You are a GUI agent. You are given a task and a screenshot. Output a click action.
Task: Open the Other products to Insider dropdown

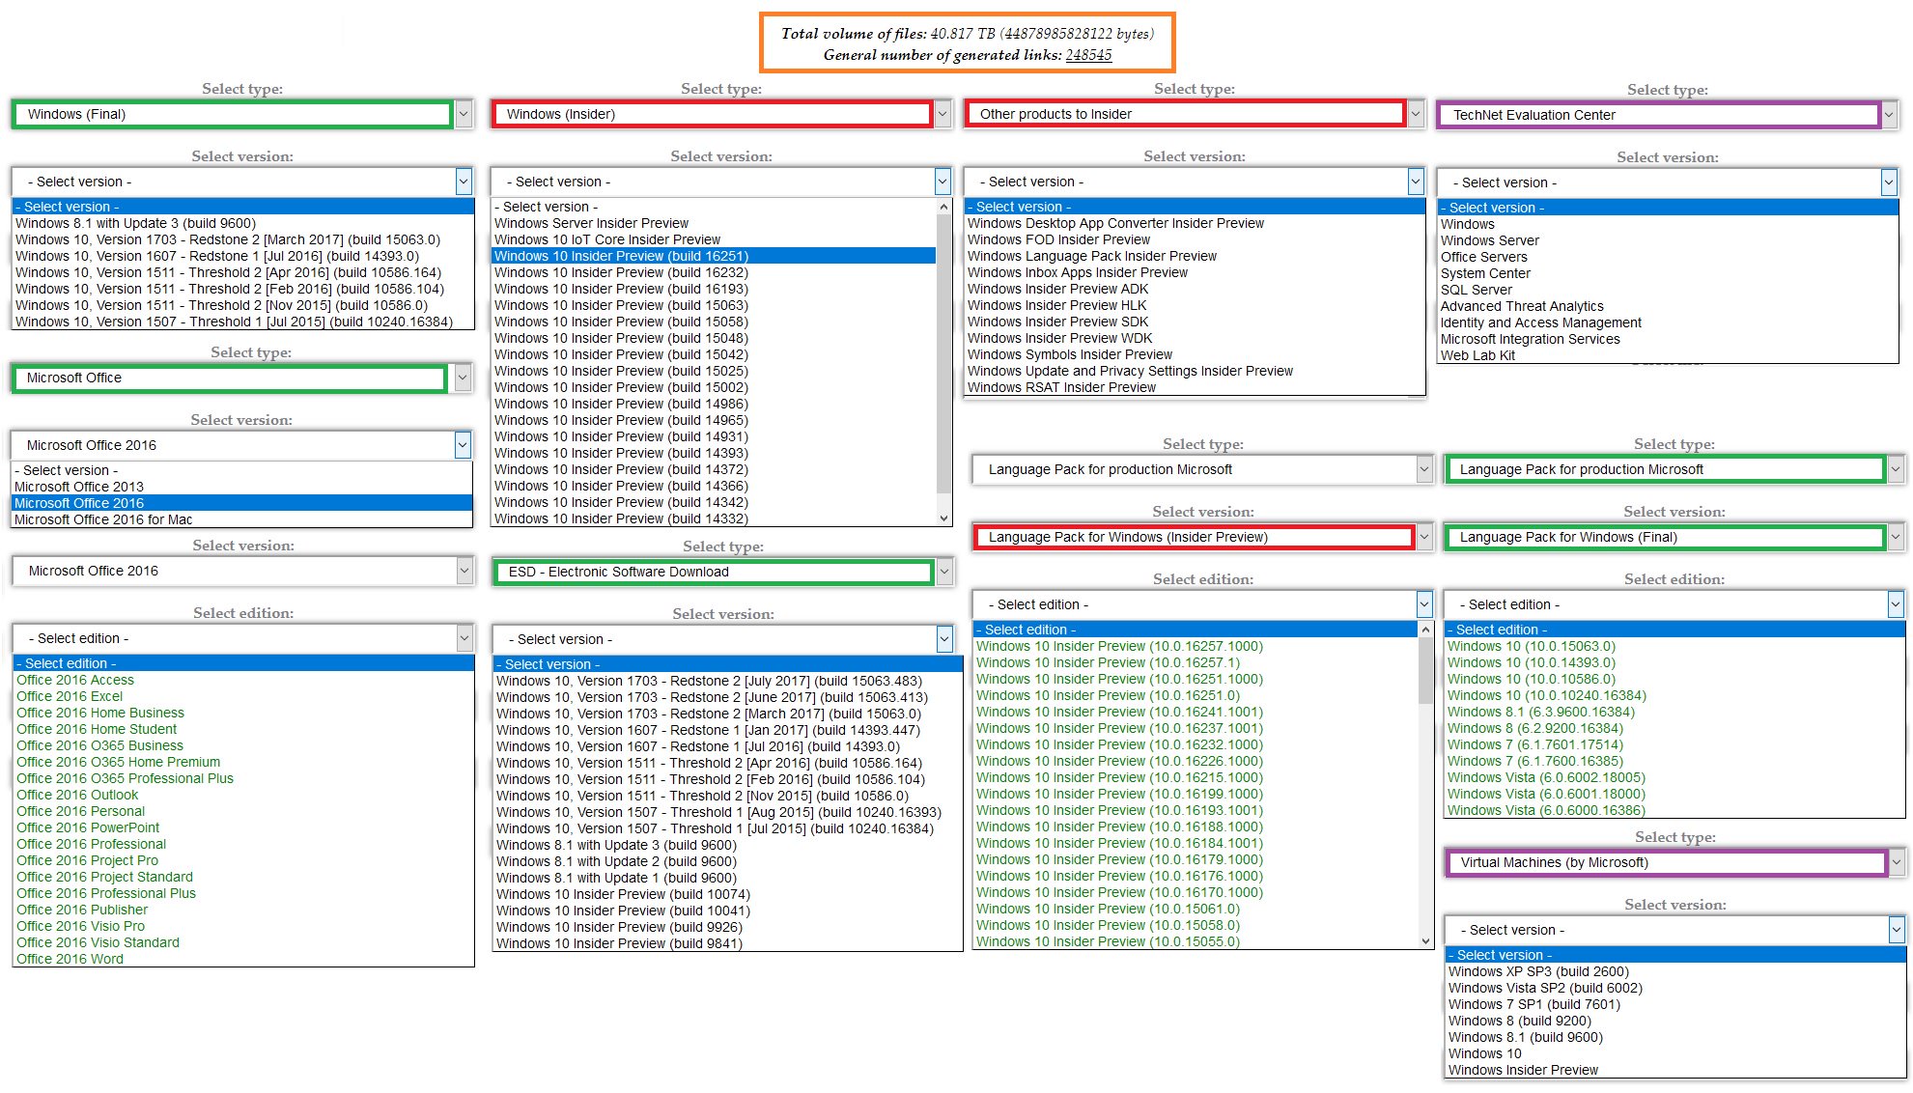point(1195,114)
